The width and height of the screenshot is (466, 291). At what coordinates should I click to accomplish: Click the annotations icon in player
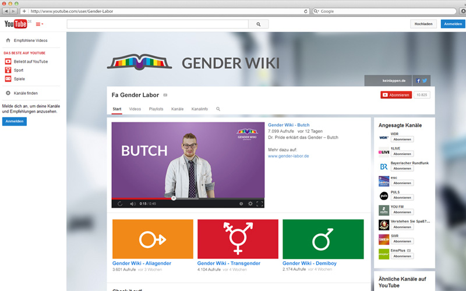coord(241,204)
